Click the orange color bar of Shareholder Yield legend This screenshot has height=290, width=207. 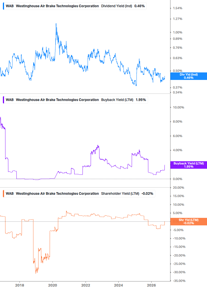click(3, 193)
